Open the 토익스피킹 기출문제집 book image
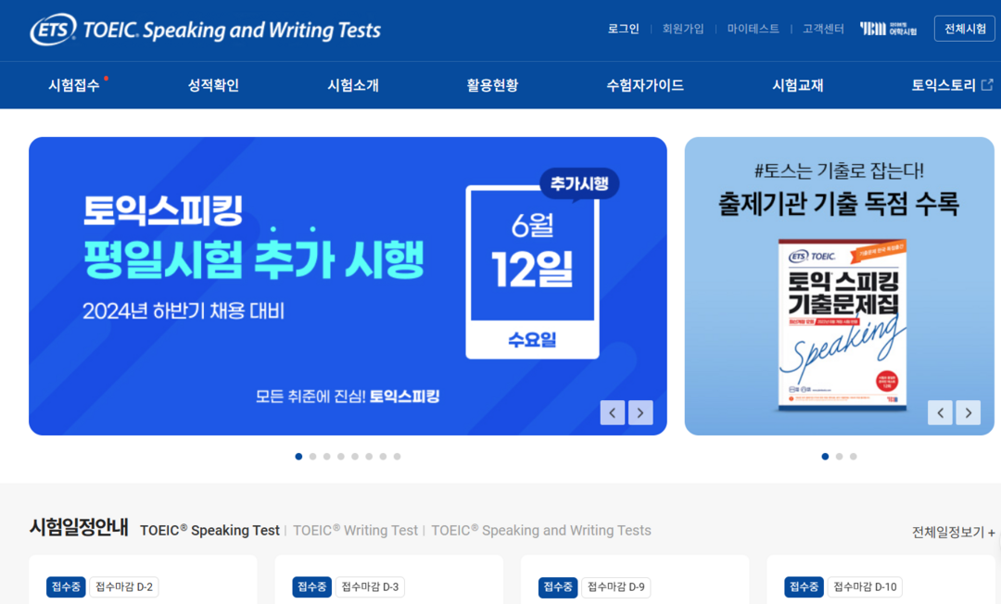This screenshot has height=604, width=1001. [843, 324]
